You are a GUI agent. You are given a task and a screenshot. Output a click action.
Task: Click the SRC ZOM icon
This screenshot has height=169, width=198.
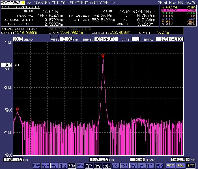coord(72,166)
